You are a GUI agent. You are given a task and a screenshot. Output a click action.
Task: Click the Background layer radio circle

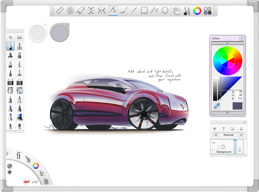(x=213, y=151)
